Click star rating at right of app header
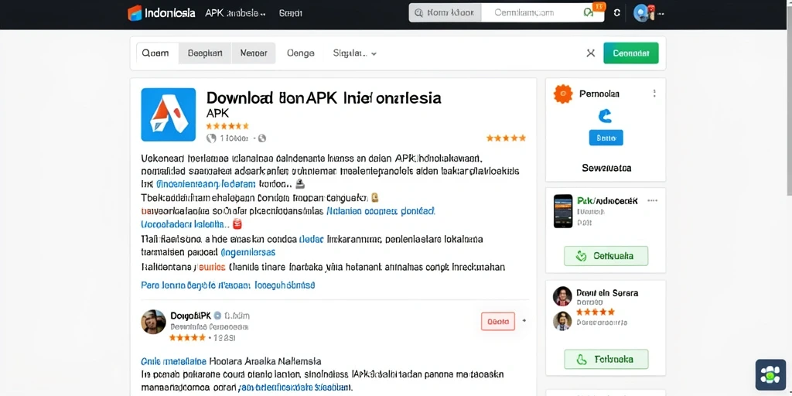 pyautogui.click(x=506, y=138)
